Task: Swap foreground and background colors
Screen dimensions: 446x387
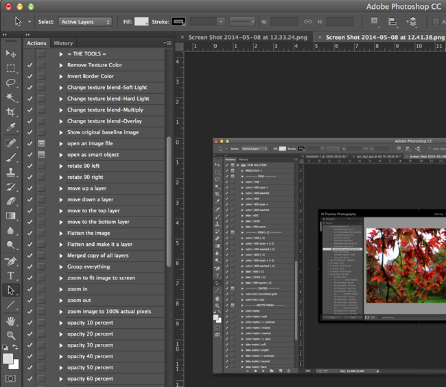Action: (x=15, y=347)
